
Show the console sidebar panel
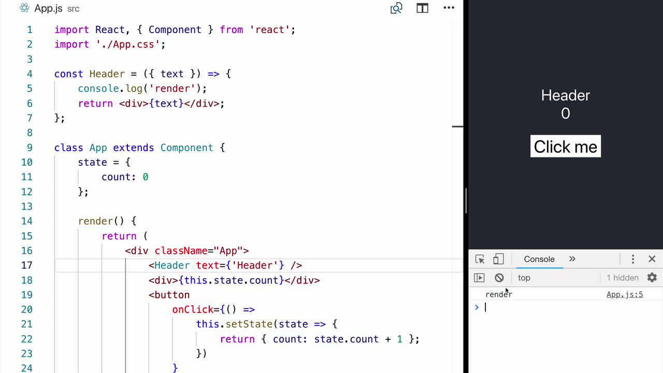479,278
